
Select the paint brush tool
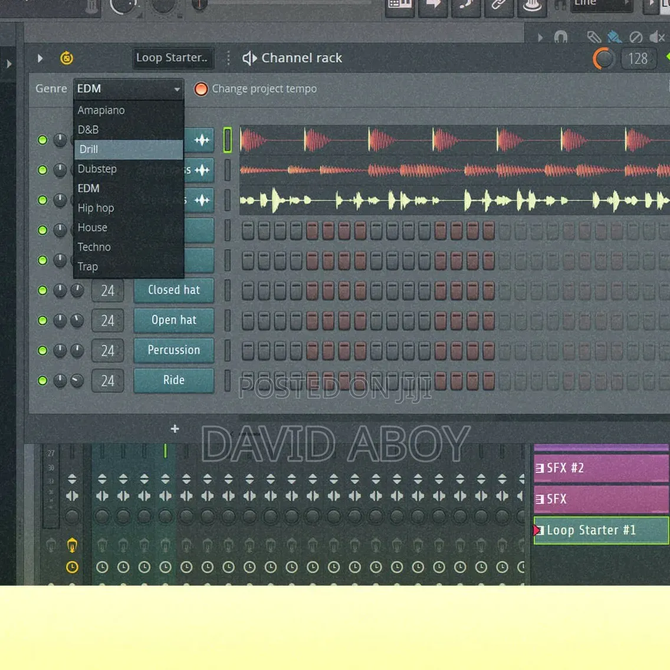coord(614,37)
